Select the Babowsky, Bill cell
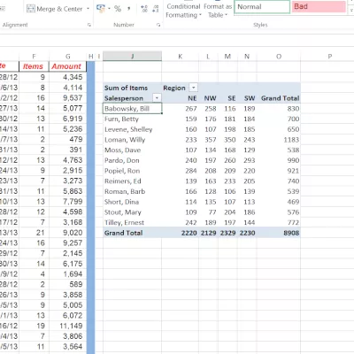 pos(132,108)
